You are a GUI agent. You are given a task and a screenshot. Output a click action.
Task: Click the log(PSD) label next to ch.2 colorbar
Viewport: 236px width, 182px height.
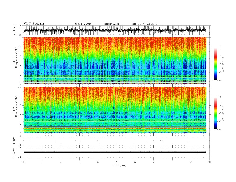coord(223,114)
